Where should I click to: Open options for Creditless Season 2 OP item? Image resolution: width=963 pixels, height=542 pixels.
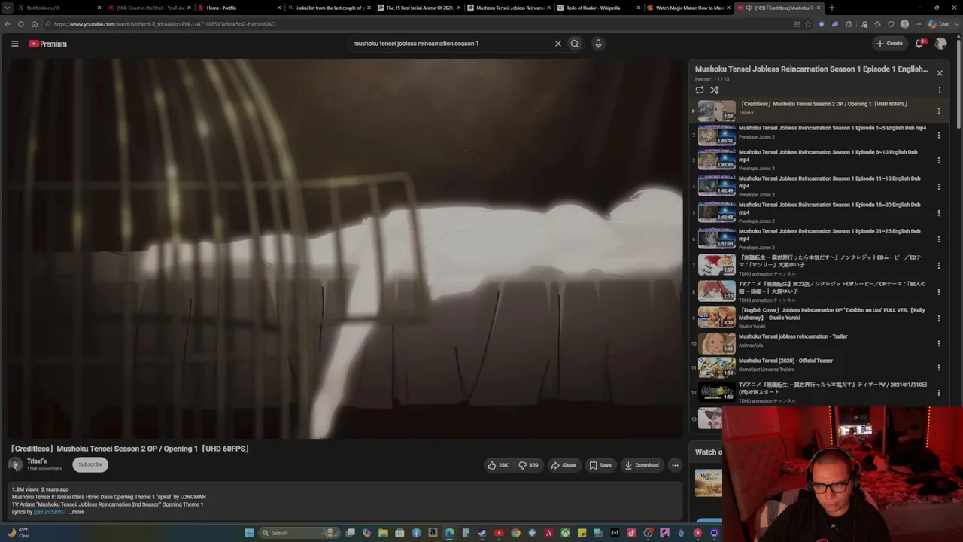[x=938, y=111]
